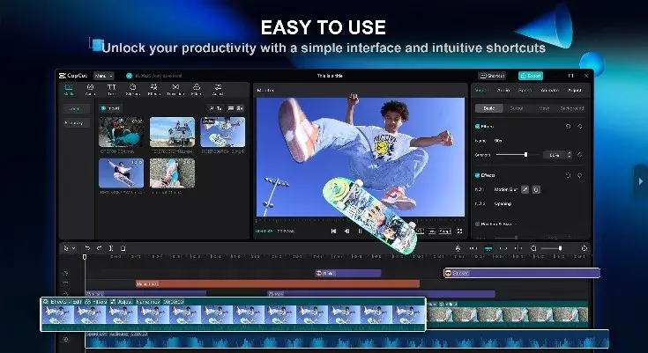Switch to the Speed inspector tab
This screenshot has height=353, width=648.
pyautogui.click(x=525, y=90)
